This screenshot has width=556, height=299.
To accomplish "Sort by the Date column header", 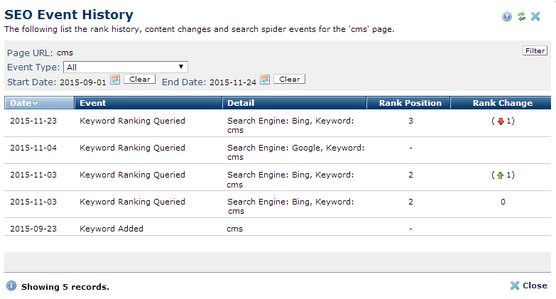I will coord(39,103).
